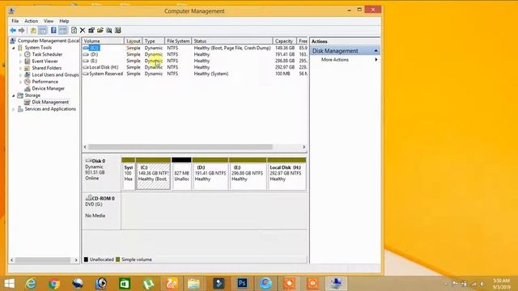Click the Properties toolbar icon
The height and width of the screenshot is (291, 518).
coord(91,31)
